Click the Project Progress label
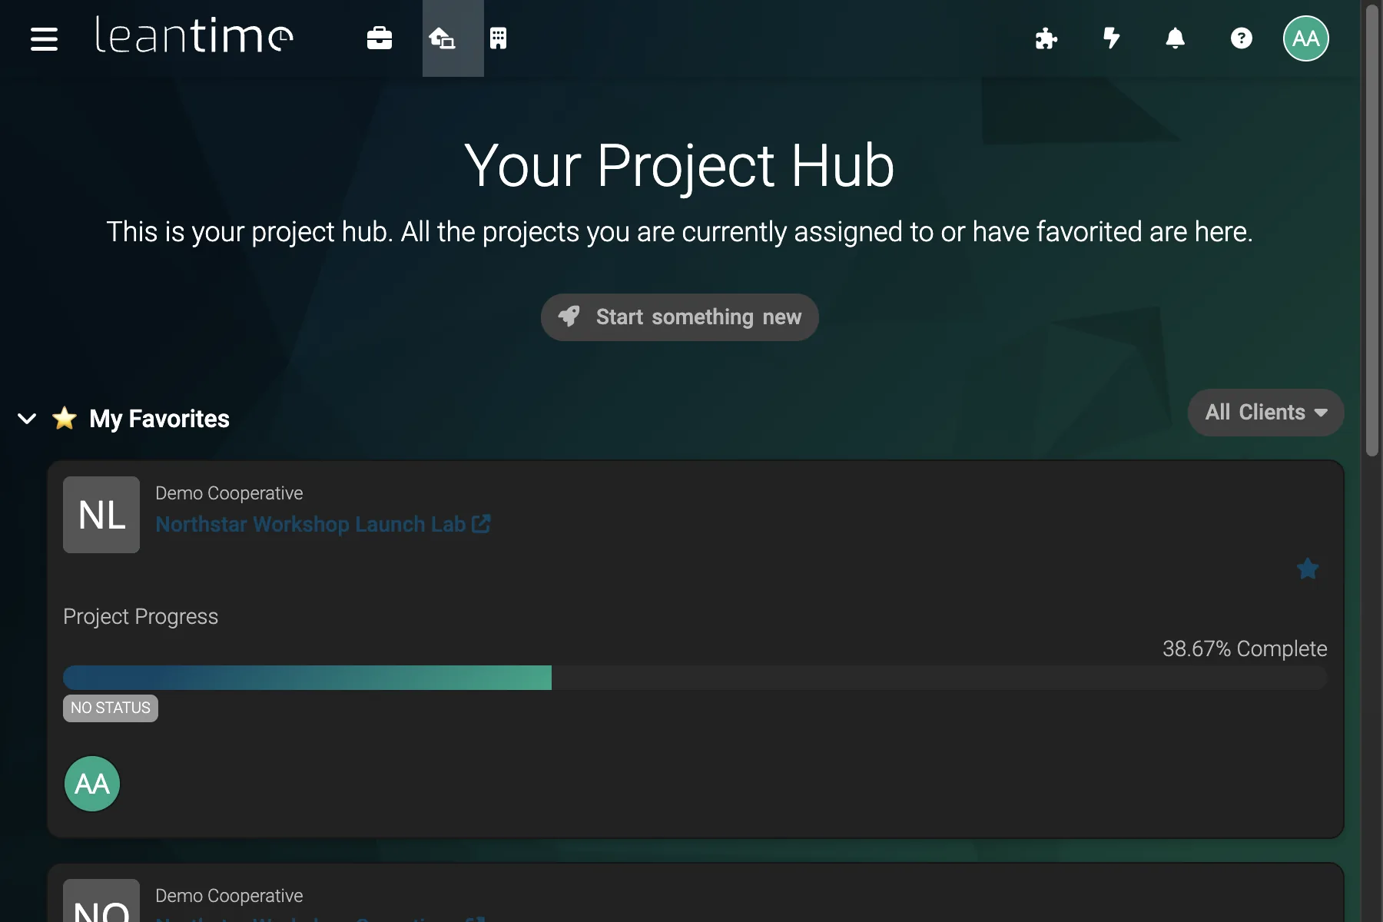The height and width of the screenshot is (922, 1383). pos(141,617)
